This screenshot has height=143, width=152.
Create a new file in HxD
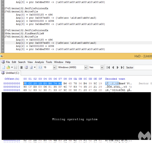pos(4,67)
